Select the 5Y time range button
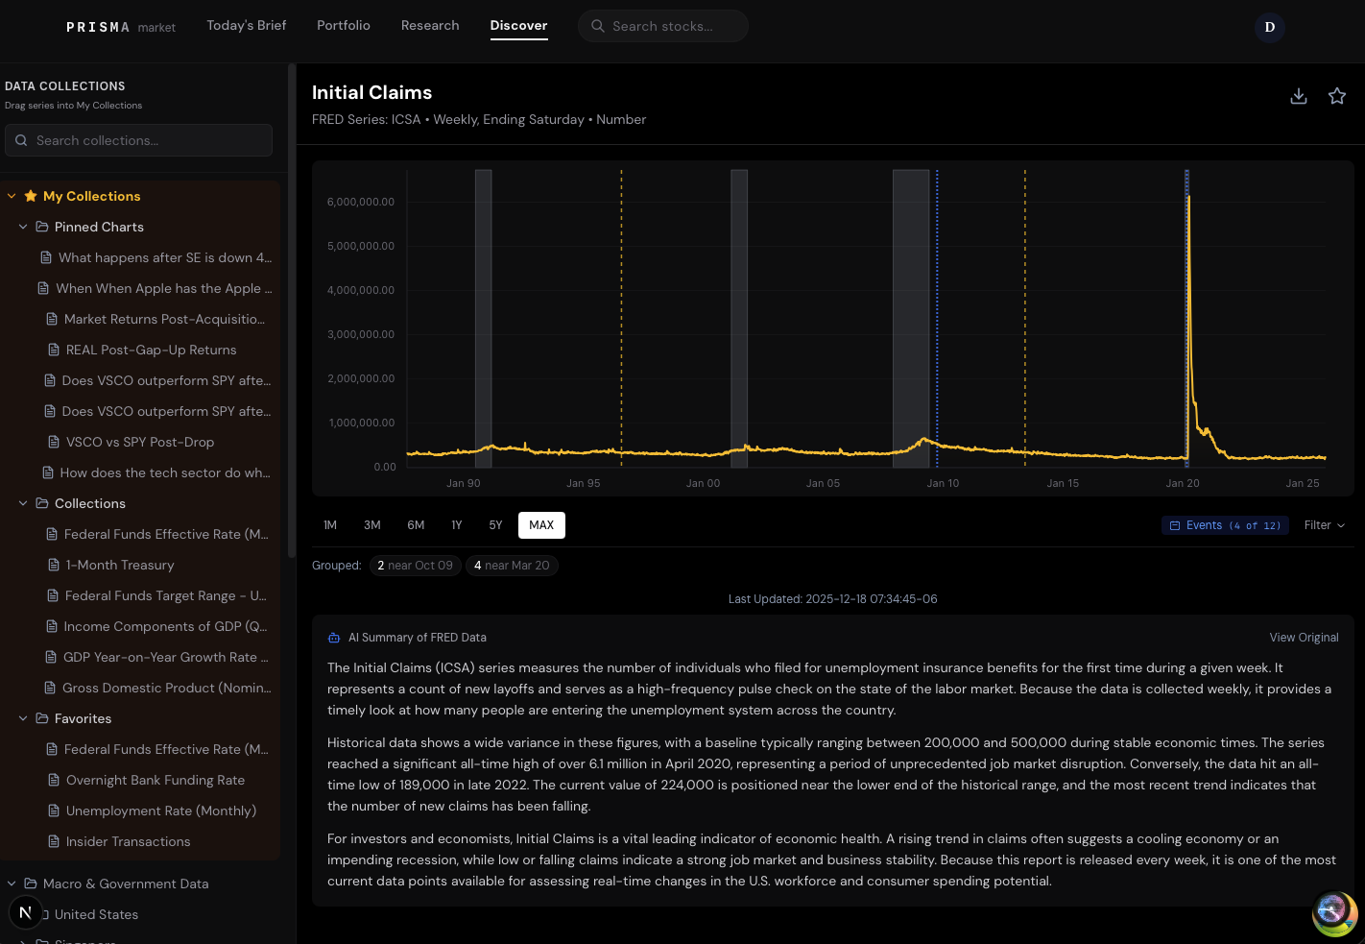Screen dimensions: 1365x944 [495, 525]
